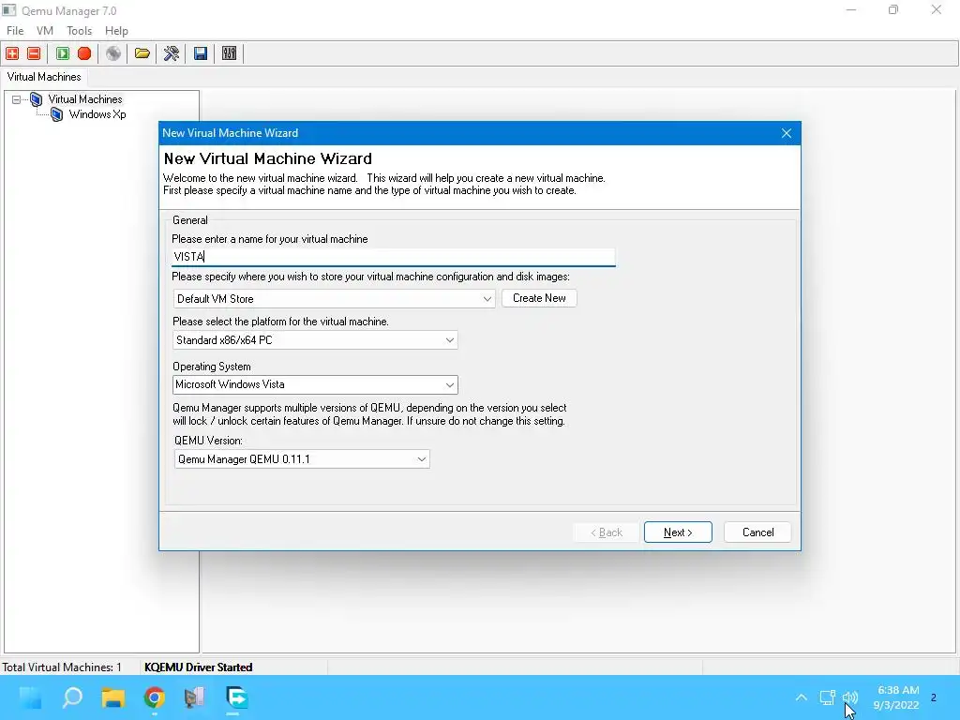Image resolution: width=960 pixels, height=720 pixels.
Task: Open Google Chrome from the taskbar
Action: 155,697
